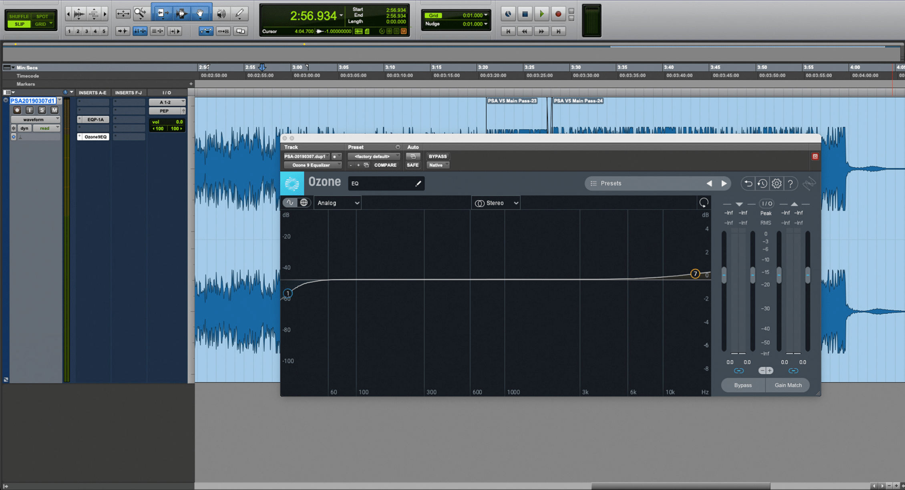Open Ozone help question mark
905x490 pixels.
pos(790,183)
